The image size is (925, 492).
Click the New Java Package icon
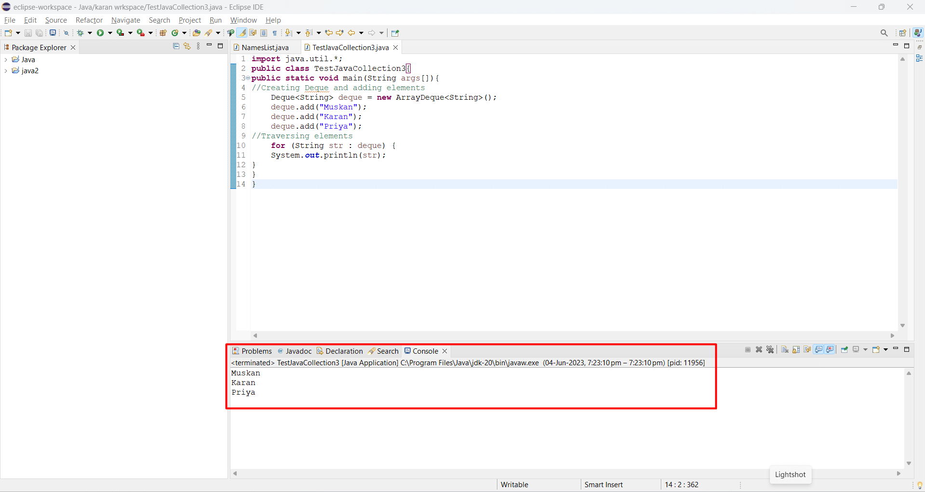163,33
